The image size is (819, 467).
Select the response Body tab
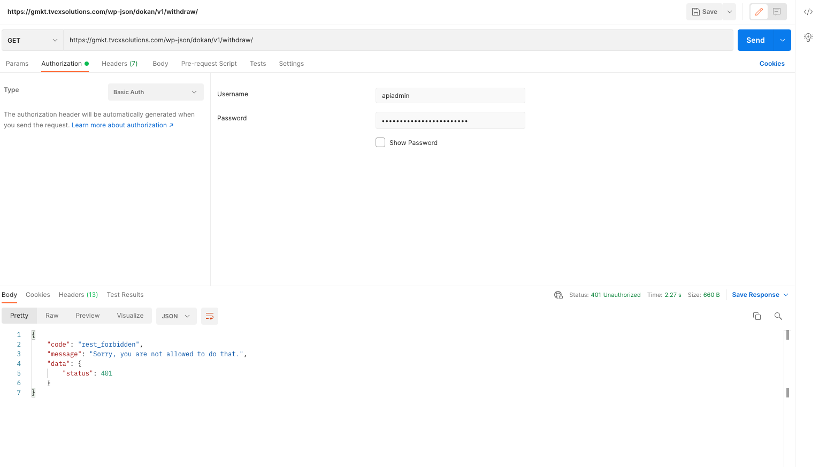click(x=10, y=295)
